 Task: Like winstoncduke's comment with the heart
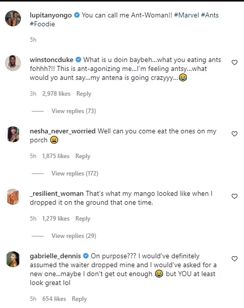coord(234,62)
